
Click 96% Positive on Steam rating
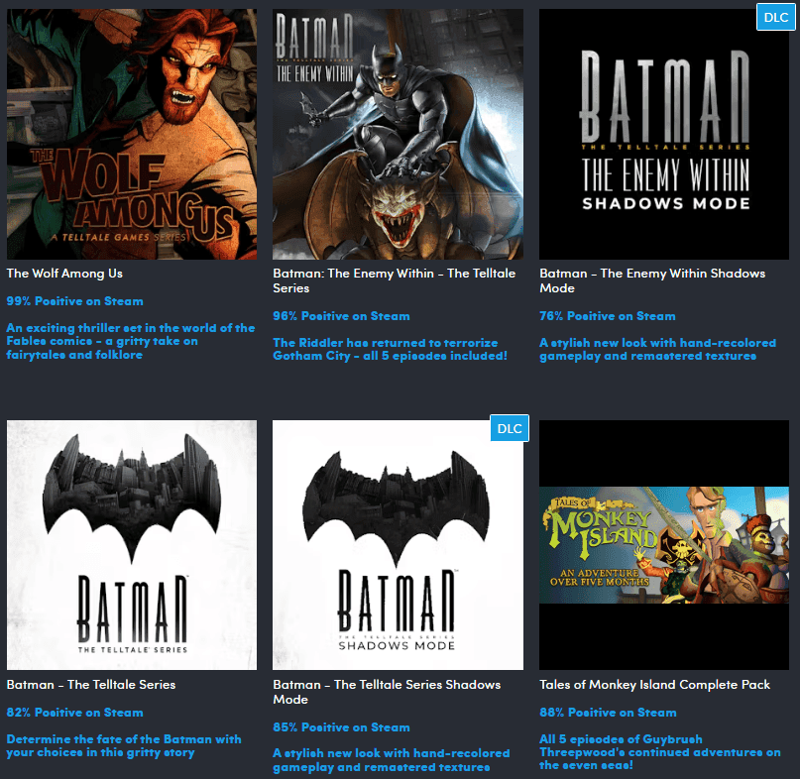pyautogui.click(x=341, y=316)
